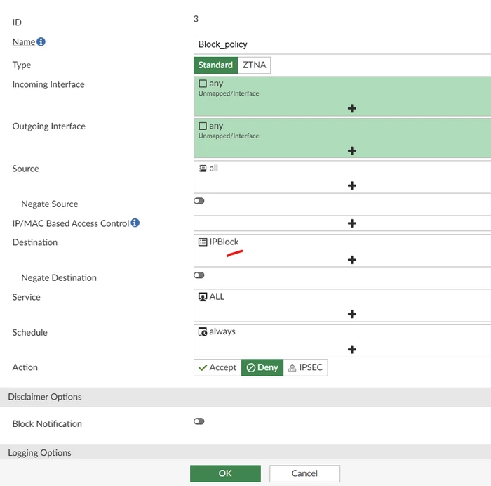Image resolution: width=491 pixels, height=486 pixels.
Task: Set the action to IPSEC
Action: pos(305,367)
